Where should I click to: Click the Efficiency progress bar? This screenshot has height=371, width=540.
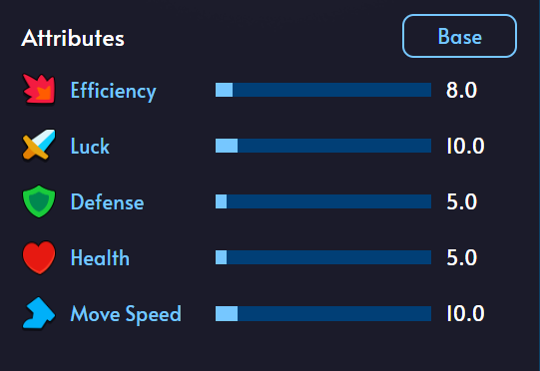coord(323,90)
